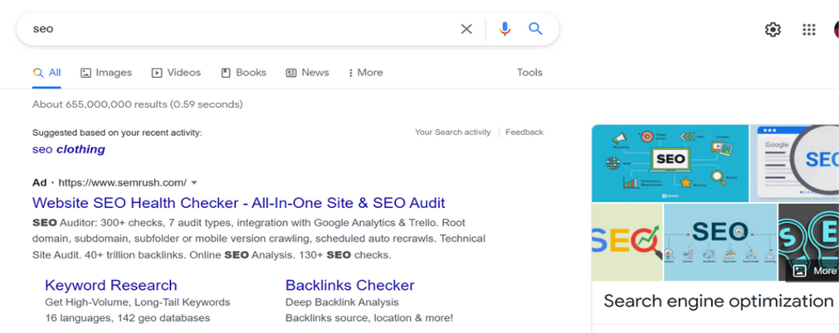Open the Backlinks Checker sitelink
This screenshot has height=333, width=839.
(349, 286)
